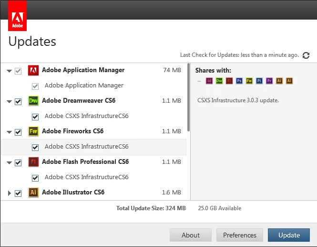Click the '1.1 MB' size for Dreamweaver
The width and height of the screenshot is (317, 247).
172,101
